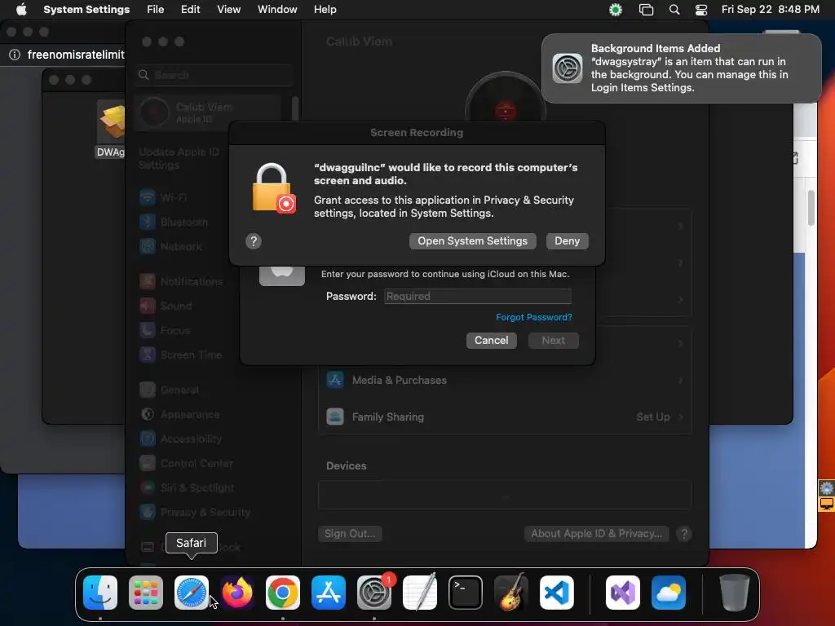Open the purple Visual Studio dock icon
The image size is (835, 626).
pos(623,593)
